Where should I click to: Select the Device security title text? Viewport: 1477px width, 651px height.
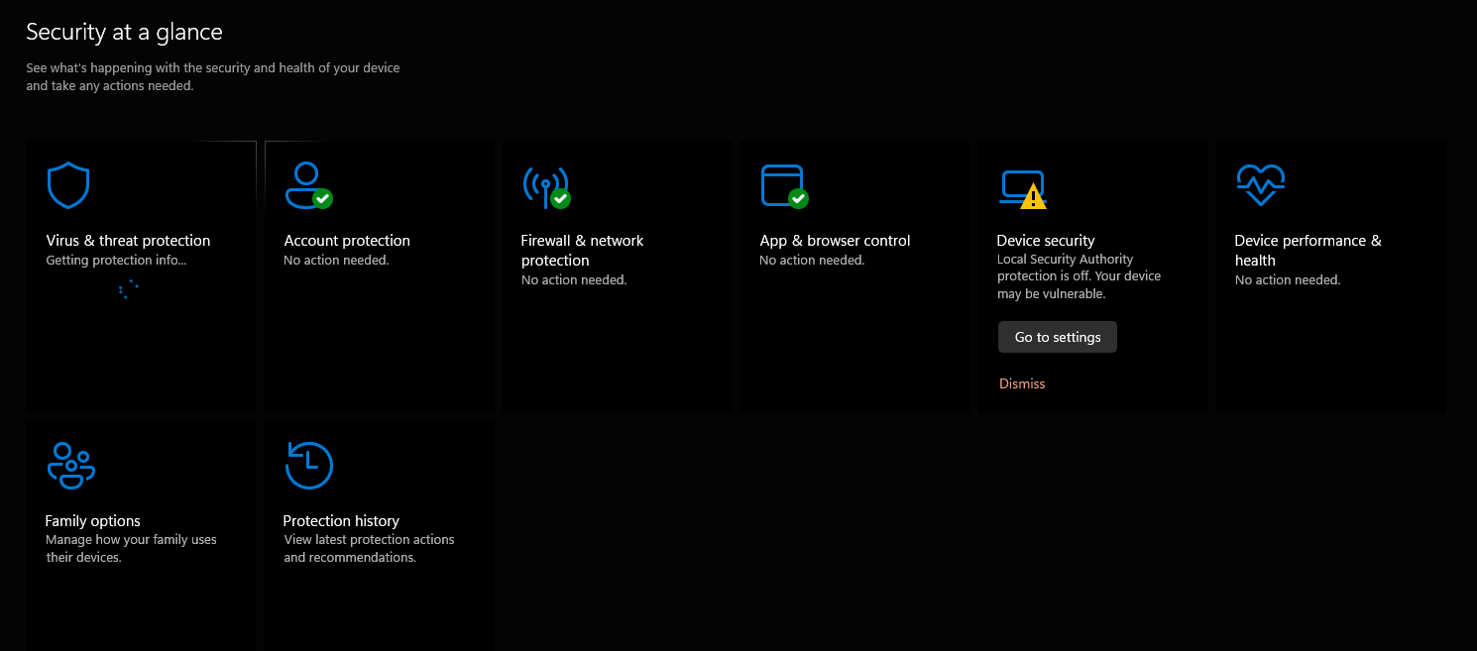[x=1046, y=241]
